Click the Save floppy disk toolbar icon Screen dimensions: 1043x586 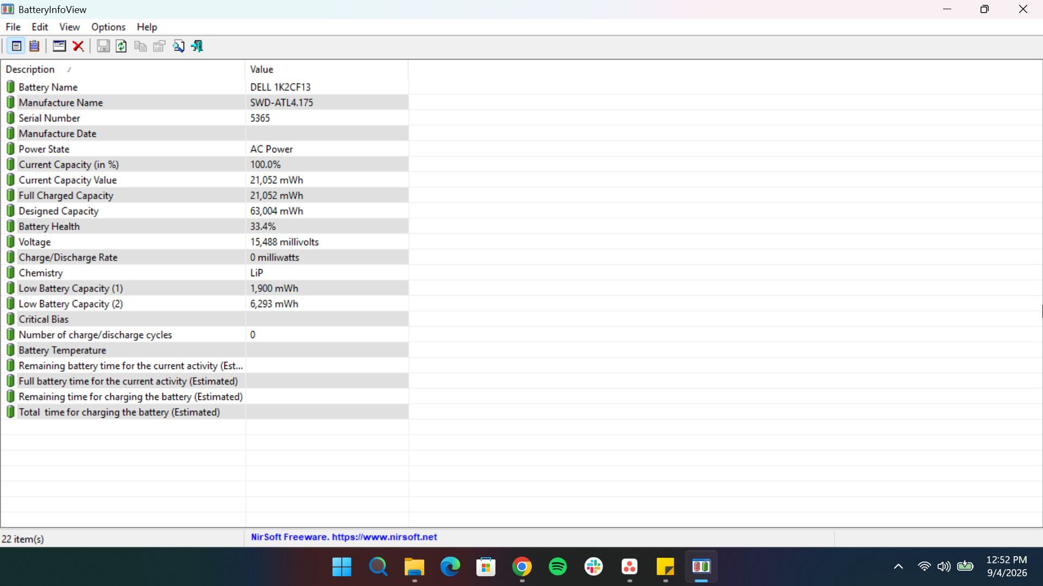(103, 46)
